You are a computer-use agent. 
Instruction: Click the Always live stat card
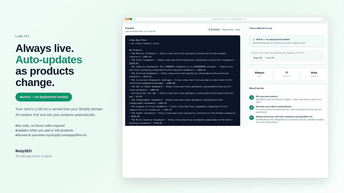(x=260, y=74)
